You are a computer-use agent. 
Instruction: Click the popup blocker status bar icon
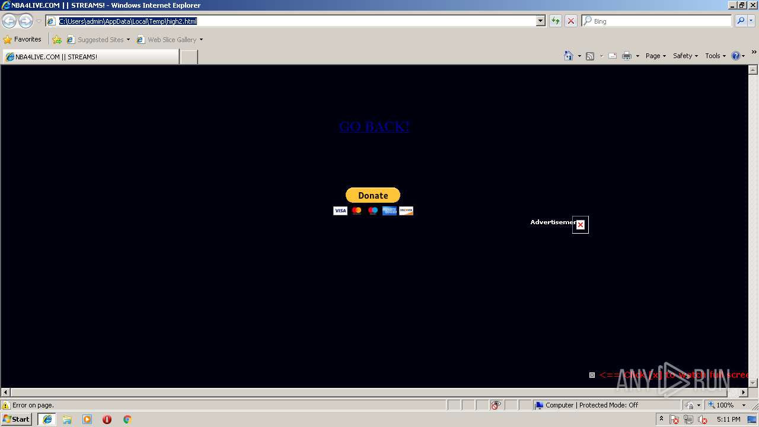coord(496,405)
